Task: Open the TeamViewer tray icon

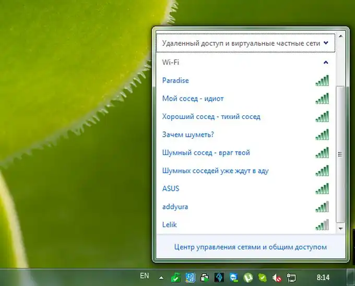Action: pos(235,277)
